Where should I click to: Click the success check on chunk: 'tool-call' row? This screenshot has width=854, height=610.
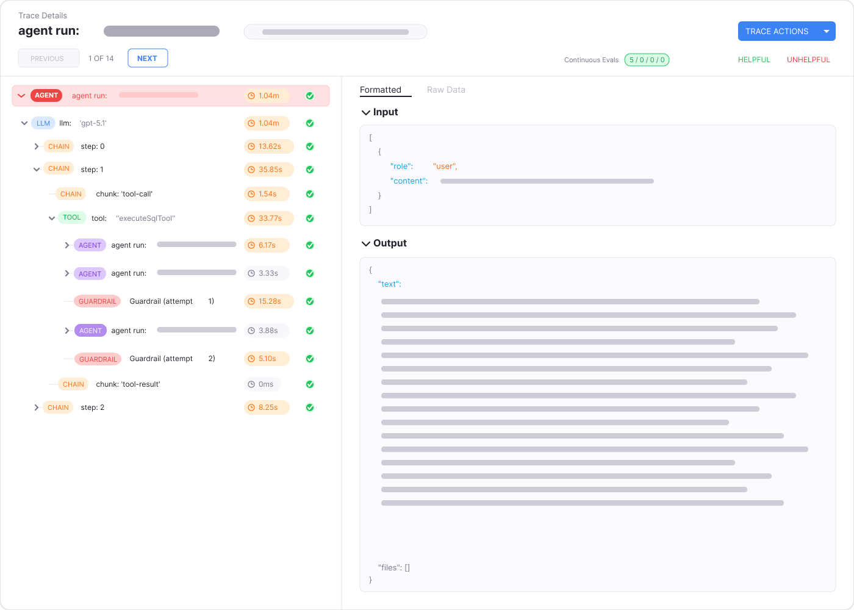tap(310, 193)
